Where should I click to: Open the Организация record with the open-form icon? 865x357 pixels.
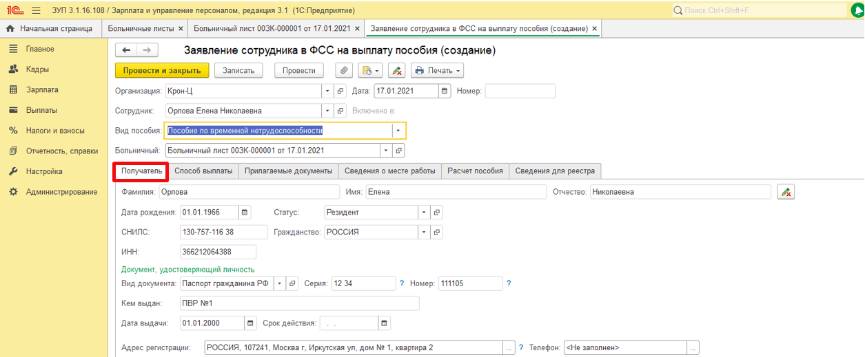pos(340,91)
